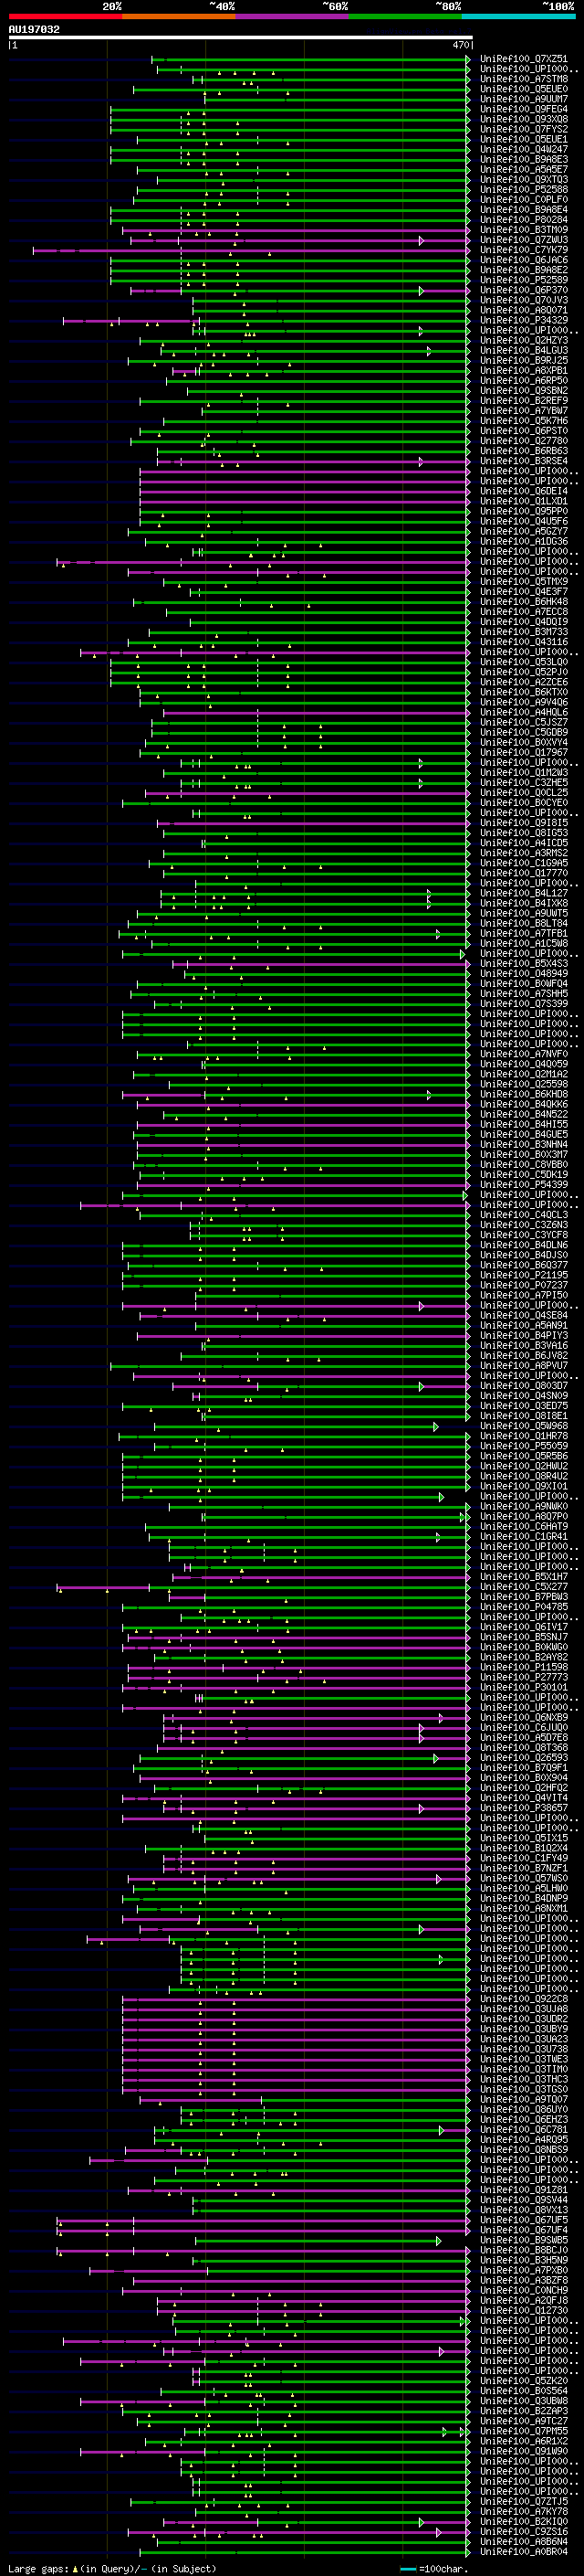
Task: Open UniRef100_Q3ED75 result
Action: click(524, 1406)
